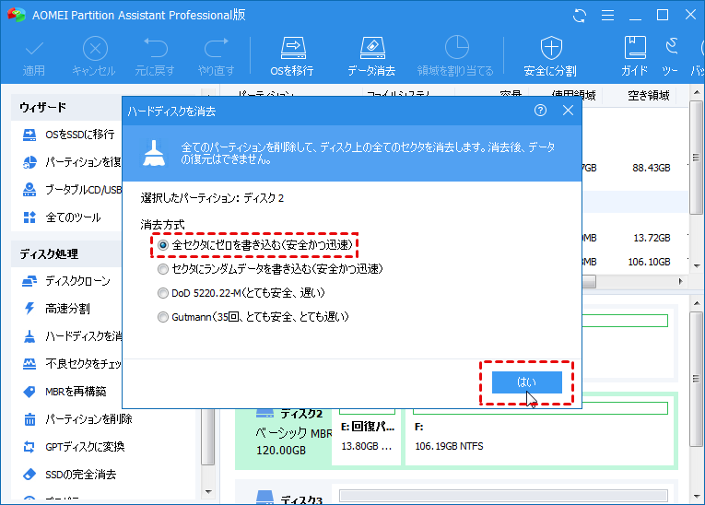Open the 安全に分割 tool
The width and height of the screenshot is (705, 505).
coord(551,57)
